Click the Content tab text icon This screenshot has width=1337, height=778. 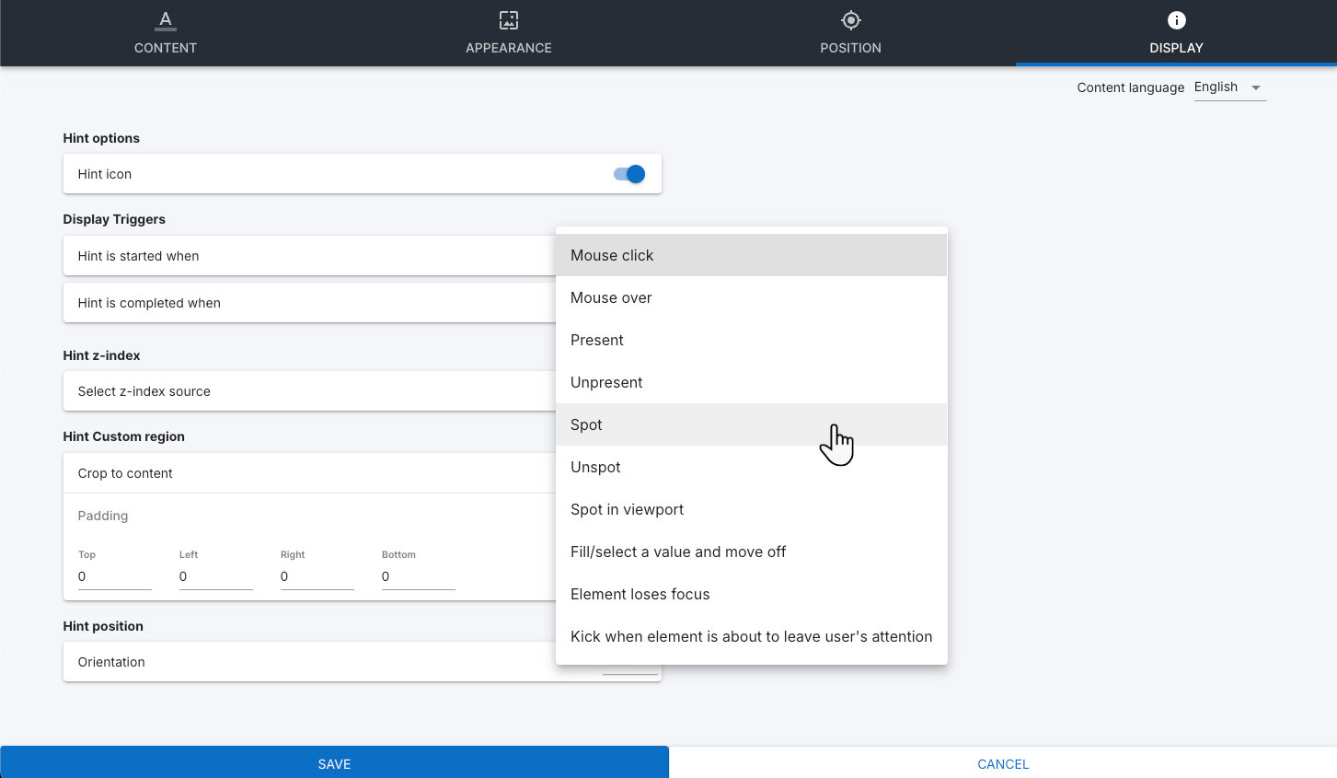166,20
